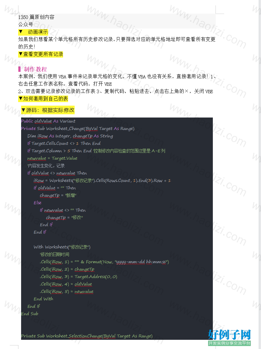261x349 pixels.
Task: Click the '.Cells(iRow, 4) = oldValue' line
Action: click(x=66, y=284)
